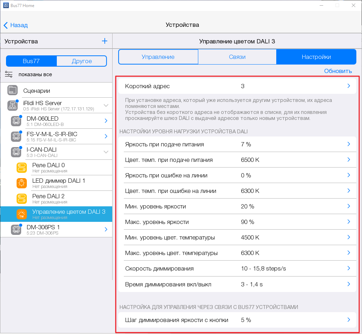This screenshot has width=362, height=334.
Task: Collapse the iRidi HS Server node
Action: point(106,105)
